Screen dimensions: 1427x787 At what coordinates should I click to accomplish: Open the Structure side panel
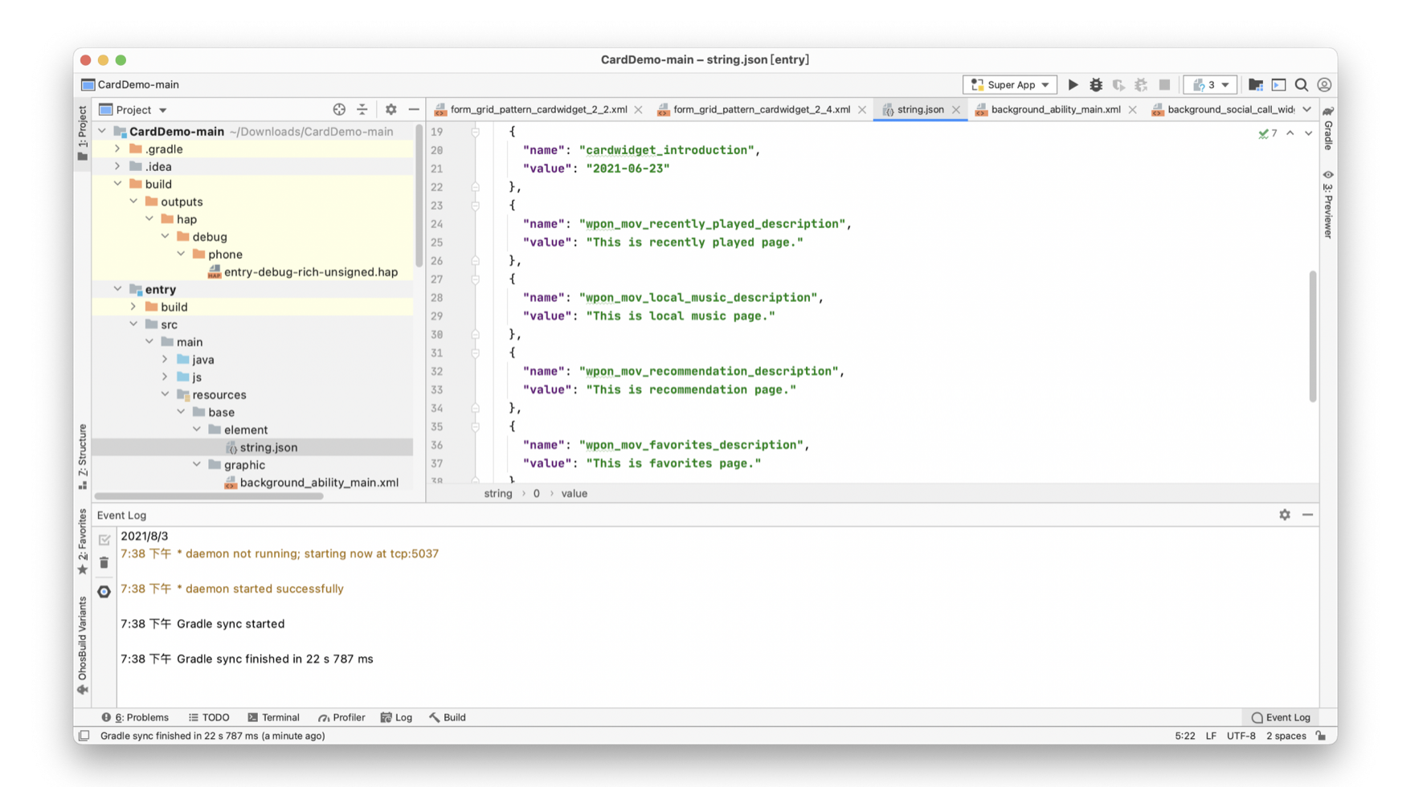click(83, 456)
